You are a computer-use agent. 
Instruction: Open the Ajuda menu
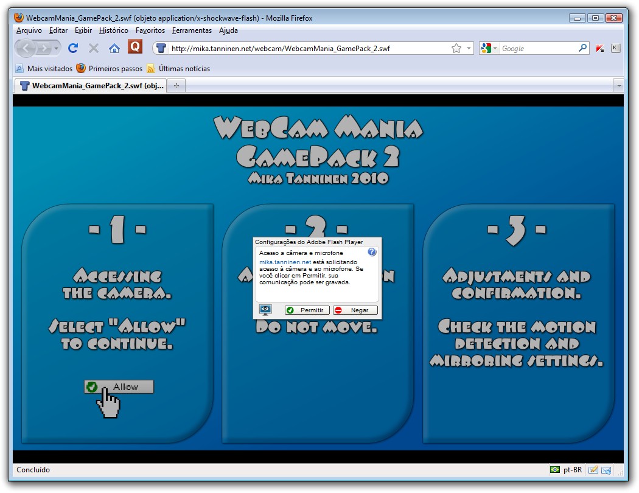tap(228, 30)
